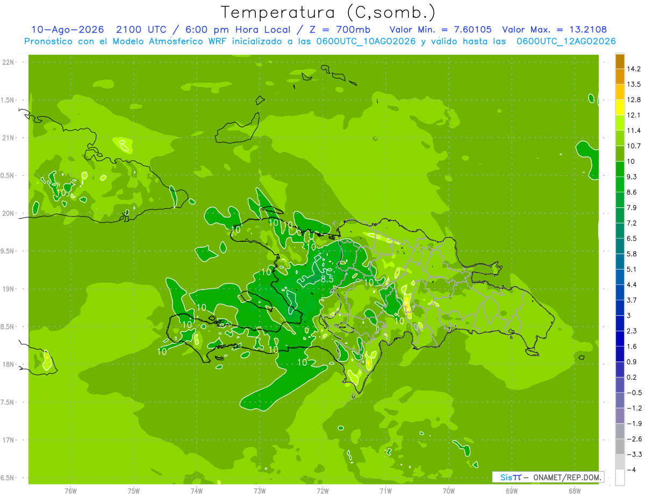Select the '10-Ago-2026' forecast date text

(67, 30)
